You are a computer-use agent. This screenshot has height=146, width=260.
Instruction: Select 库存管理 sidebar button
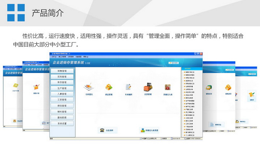[x=62, y=82]
